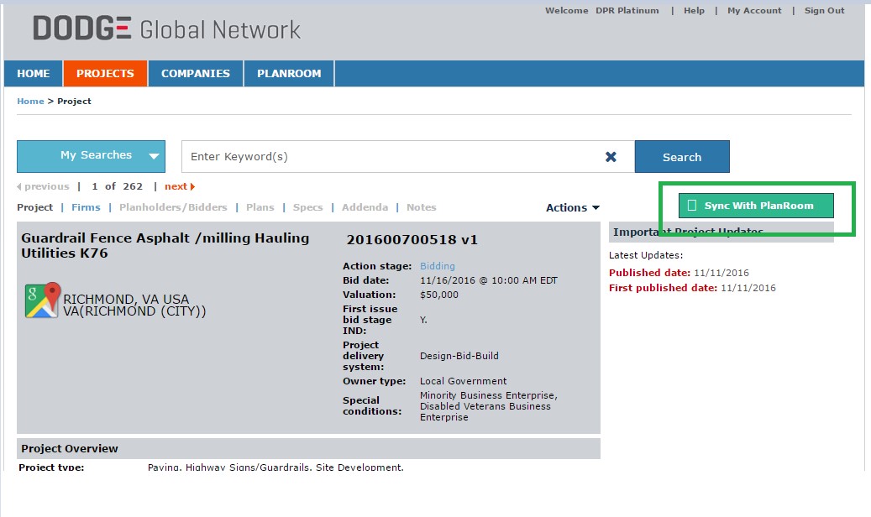Open My Account in the header
Image resolution: width=871 pixels, height=517 pixels.
754,11
